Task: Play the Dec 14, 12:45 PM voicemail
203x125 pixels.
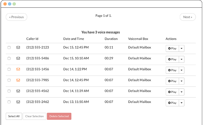Action: (x=172, y=81)
